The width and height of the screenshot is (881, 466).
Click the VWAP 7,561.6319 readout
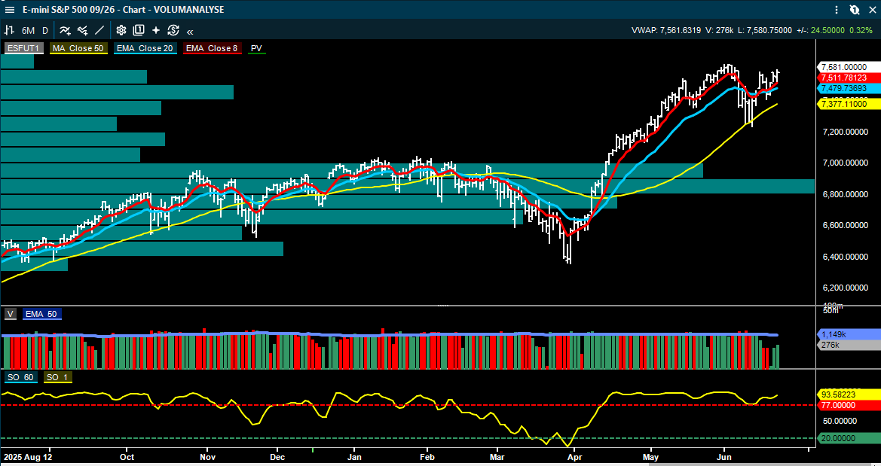(x=666, y=30)
